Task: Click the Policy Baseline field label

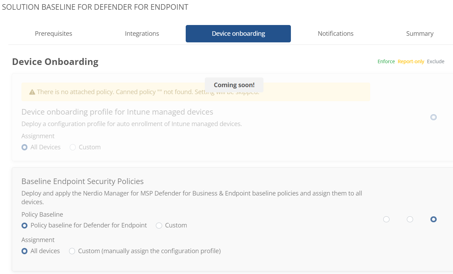Action: (42, 215)
